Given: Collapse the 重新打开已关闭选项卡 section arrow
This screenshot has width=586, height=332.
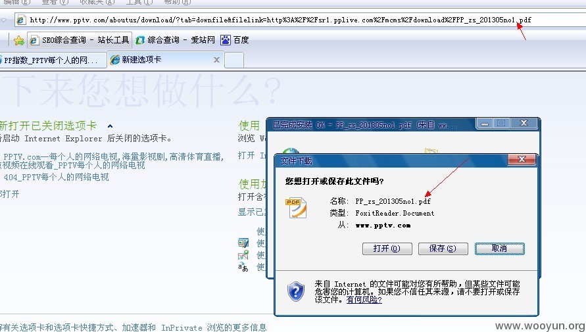Looking at the screenshot, I should coord(110,126).
